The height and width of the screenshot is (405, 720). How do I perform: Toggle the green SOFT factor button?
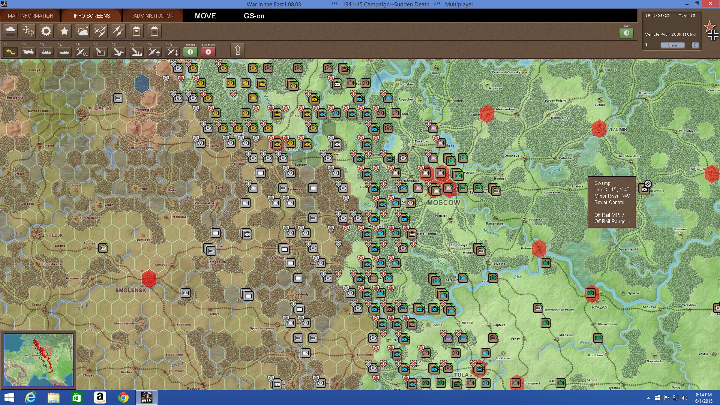(626, 33)
